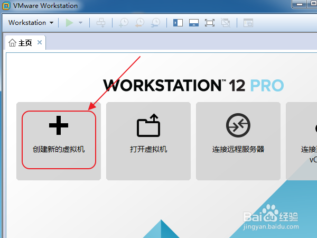
Task: Click 打开虚拟机 tile
Action: [x=148, y=141]
